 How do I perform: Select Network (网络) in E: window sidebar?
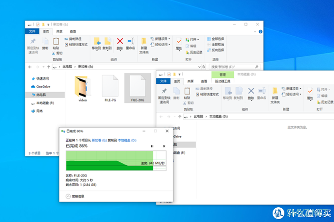point(37,111)
